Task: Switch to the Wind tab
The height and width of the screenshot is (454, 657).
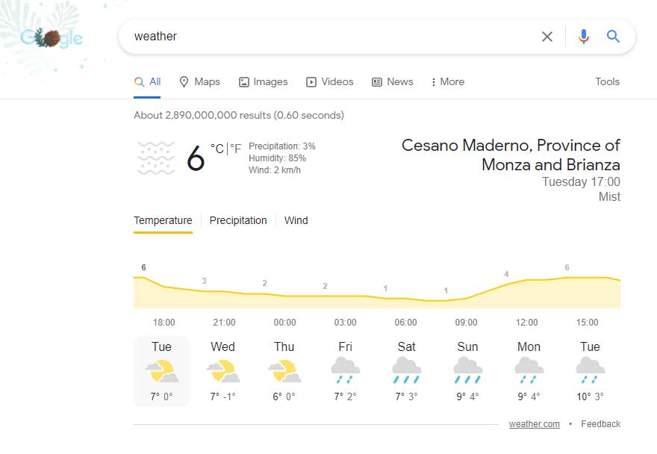Action: tap(296, 220)
